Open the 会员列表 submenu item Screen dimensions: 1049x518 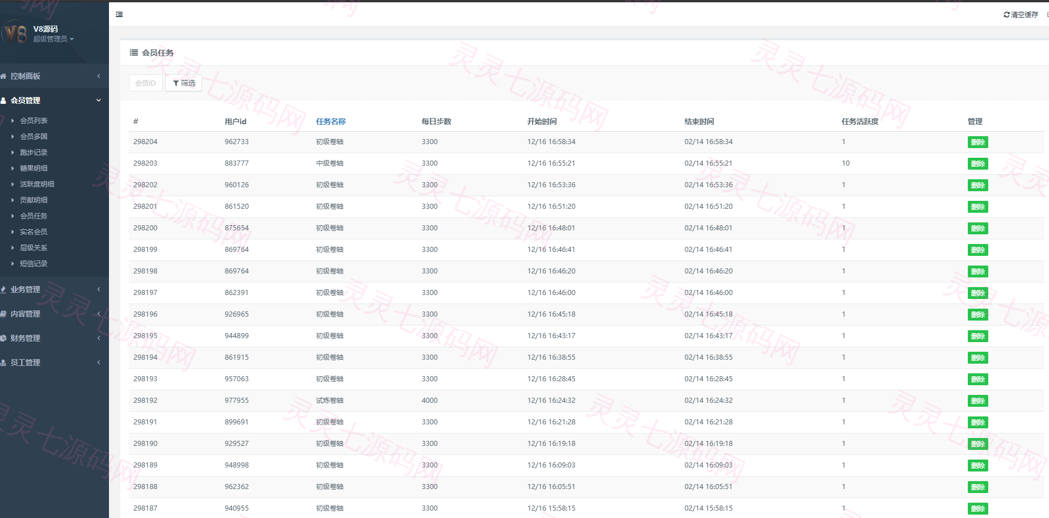coord(33,121)
